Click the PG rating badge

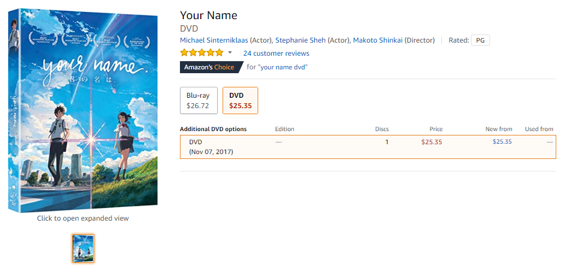click(480, 40)
